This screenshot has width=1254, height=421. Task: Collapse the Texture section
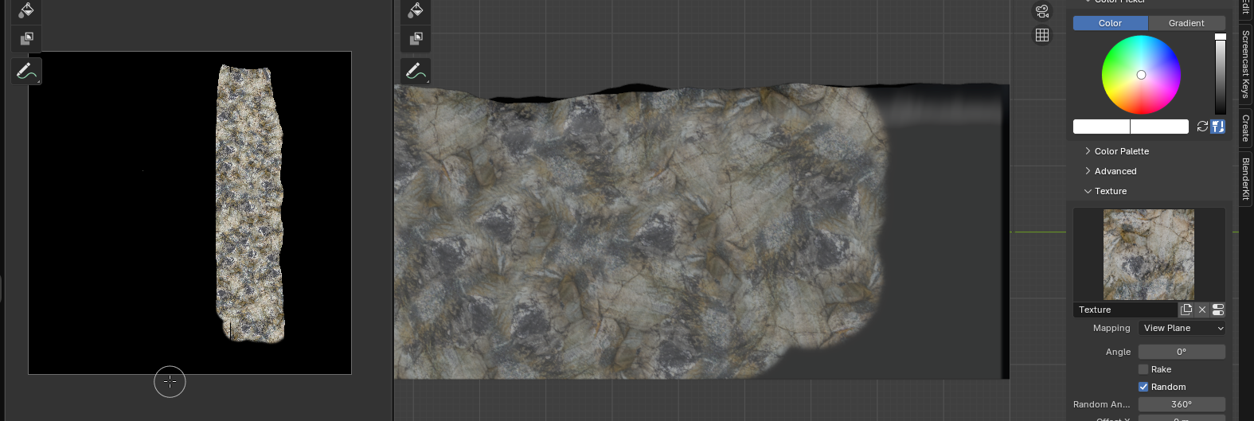[x=1110, y=191]
